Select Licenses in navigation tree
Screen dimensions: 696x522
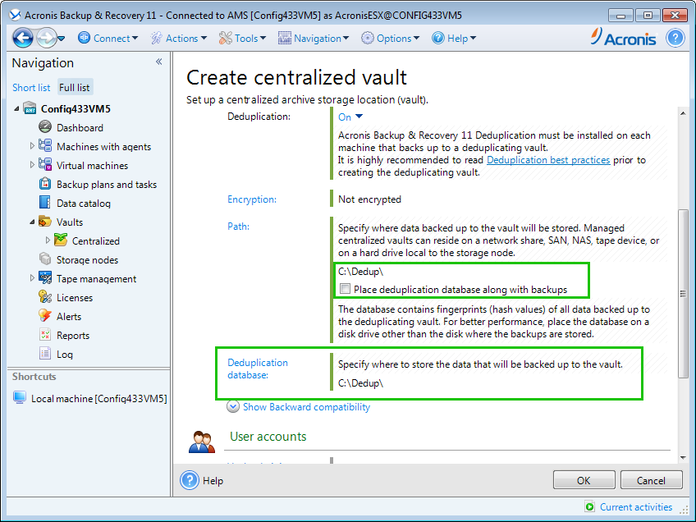pyautogui.click(x=75, y=298)
